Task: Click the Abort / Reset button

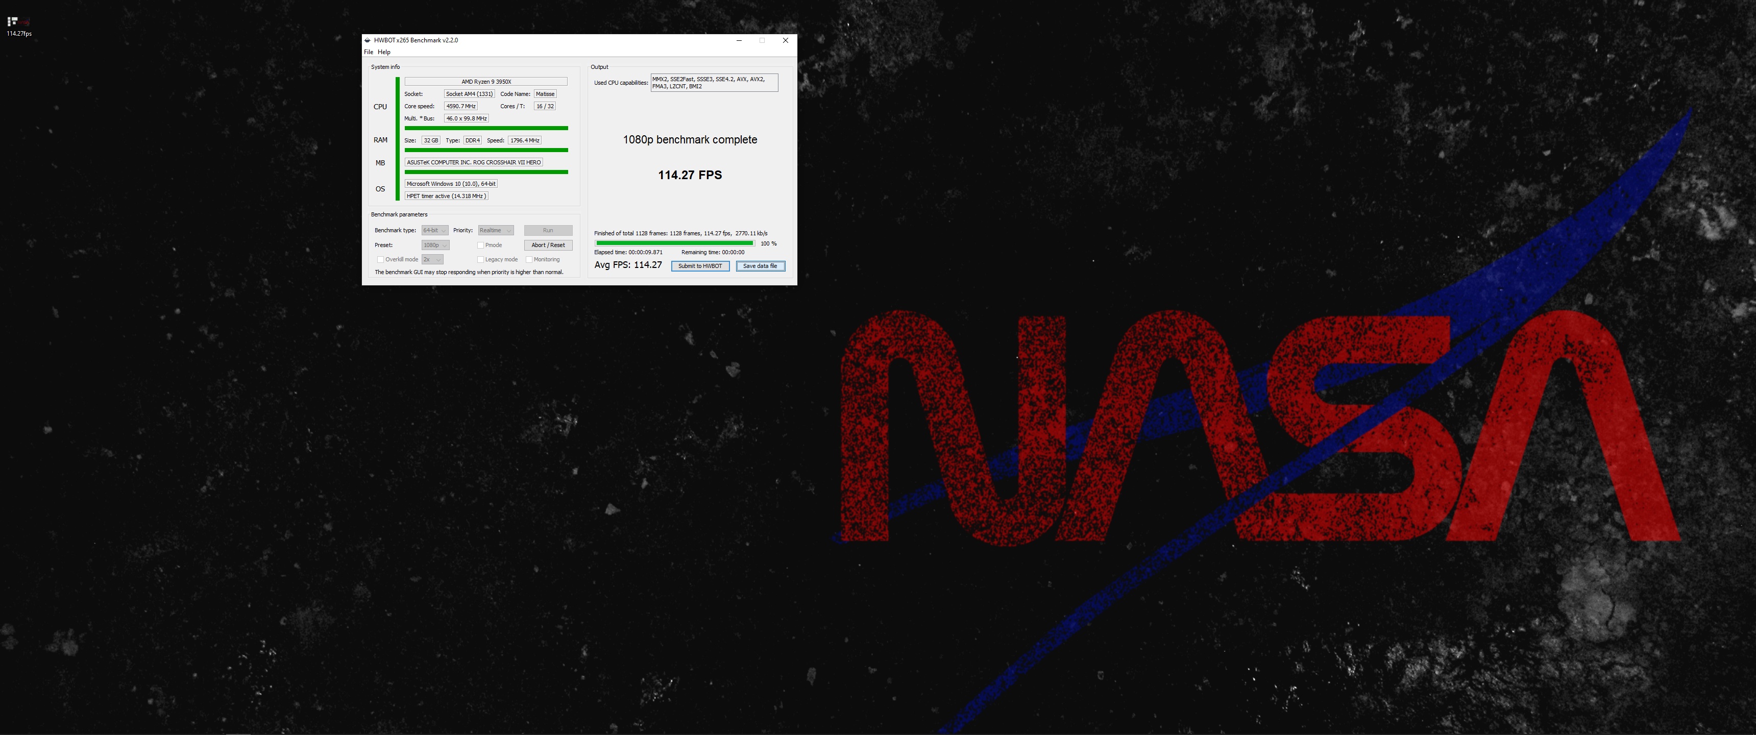Action: coord(548,246)
